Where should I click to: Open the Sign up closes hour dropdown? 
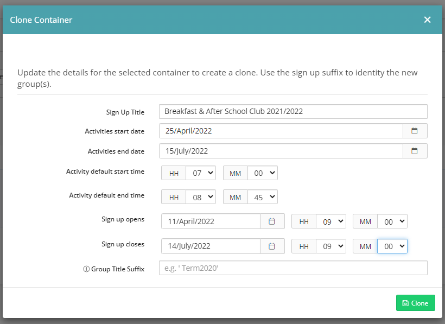tap(331, 246)
